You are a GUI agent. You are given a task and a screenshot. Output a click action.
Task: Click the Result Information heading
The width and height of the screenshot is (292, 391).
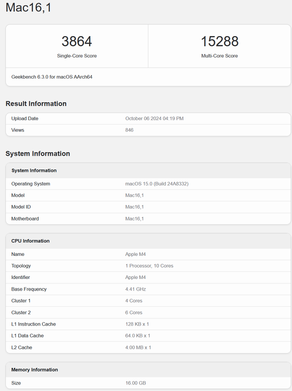point(36,104)
